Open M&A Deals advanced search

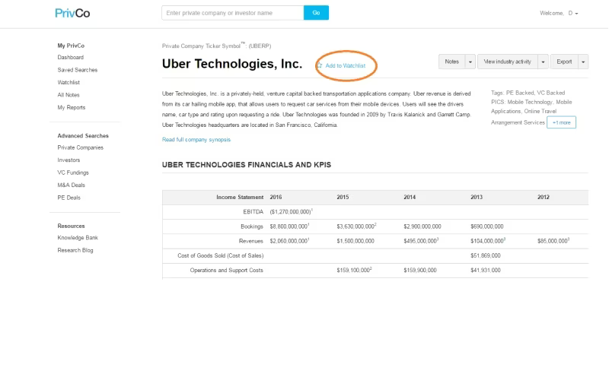click(x=71, y=185)
